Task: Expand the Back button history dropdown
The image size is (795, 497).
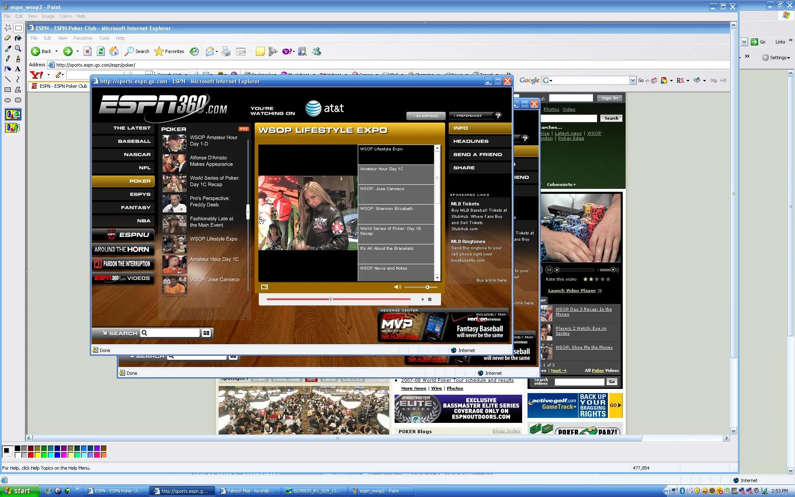Action: (x=57, y=51)
